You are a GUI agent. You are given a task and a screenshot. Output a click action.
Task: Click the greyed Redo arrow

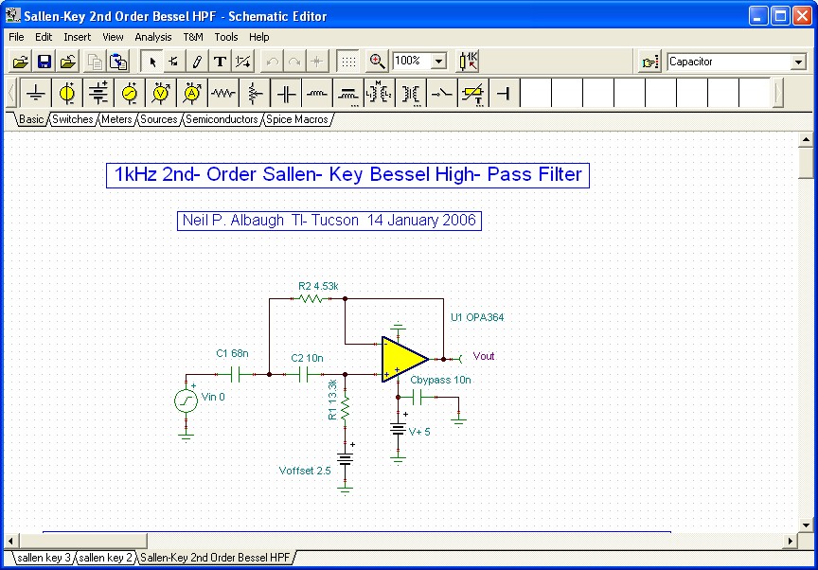[x=294, y=62]
